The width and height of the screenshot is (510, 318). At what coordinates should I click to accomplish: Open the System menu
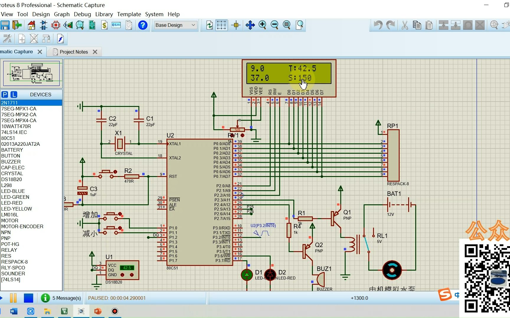click(x=154, y=14)
